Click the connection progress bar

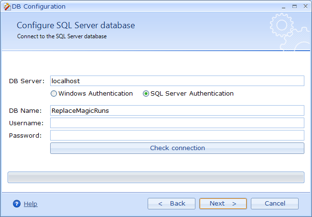pos(156,177)
